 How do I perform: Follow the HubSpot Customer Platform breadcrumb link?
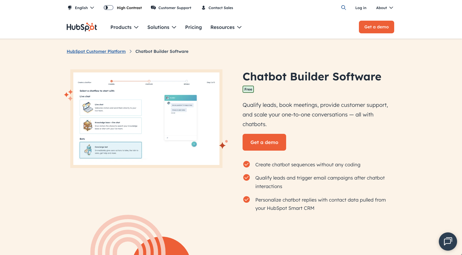(x=96, y=51)
